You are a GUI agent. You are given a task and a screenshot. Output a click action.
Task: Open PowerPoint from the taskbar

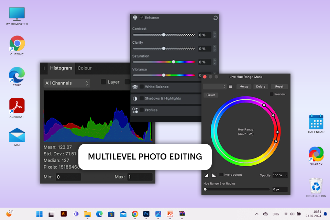coord(170,214)
